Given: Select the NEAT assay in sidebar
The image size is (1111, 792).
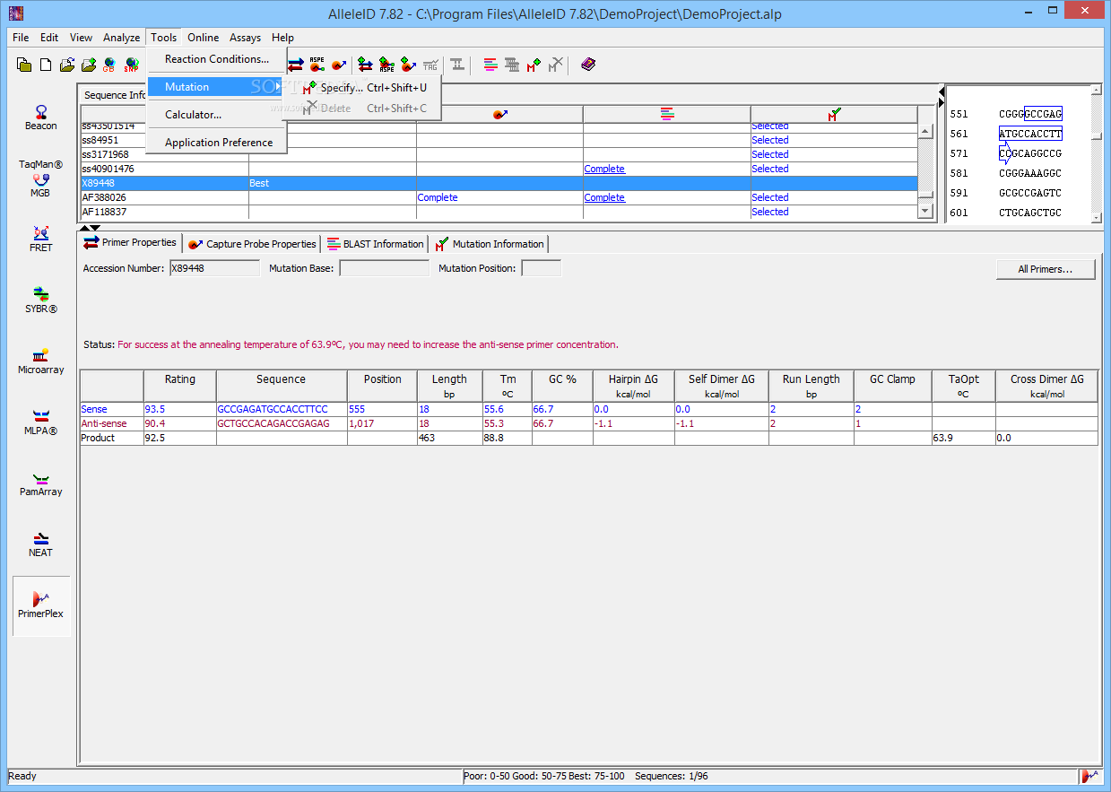Looking at the screenshot, I should 41,544.
